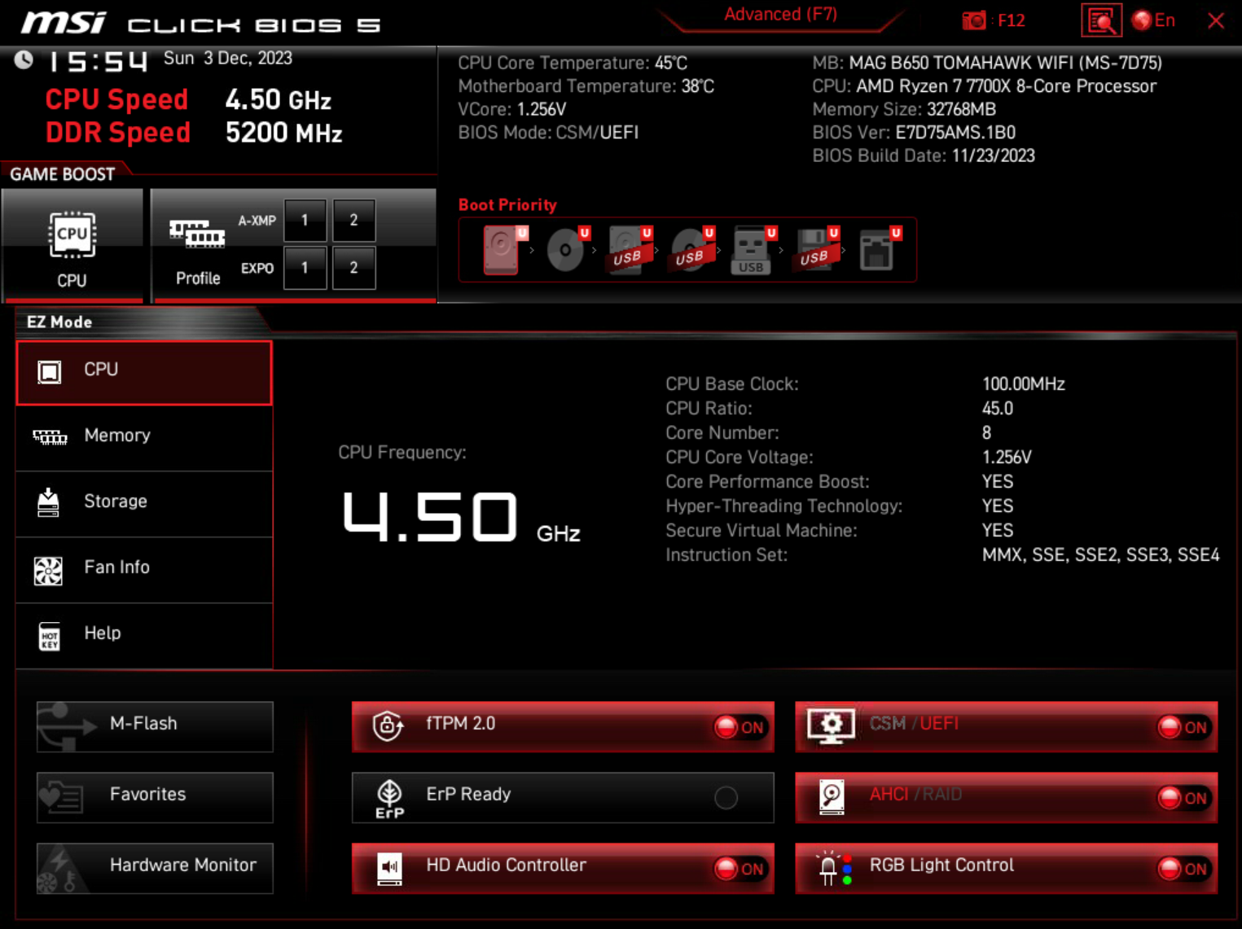Click the fTPM 2.0 lock icon
Screen dimensions: 1242x929
click(x=388, y=725)
